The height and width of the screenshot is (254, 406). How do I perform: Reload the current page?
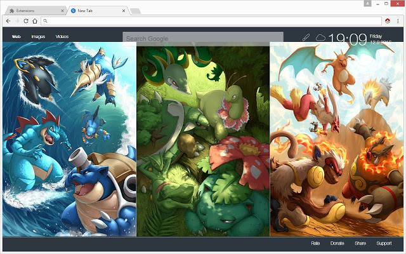(x=26, y=21)
